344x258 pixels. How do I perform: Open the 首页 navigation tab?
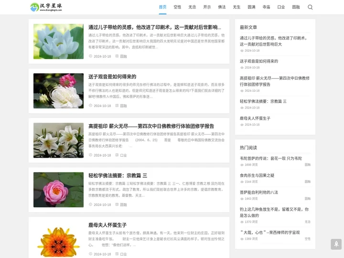(163, 7)
